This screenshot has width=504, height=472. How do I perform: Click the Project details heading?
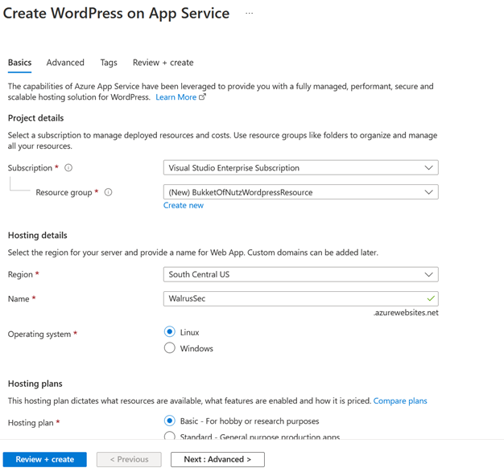point(35,118)
